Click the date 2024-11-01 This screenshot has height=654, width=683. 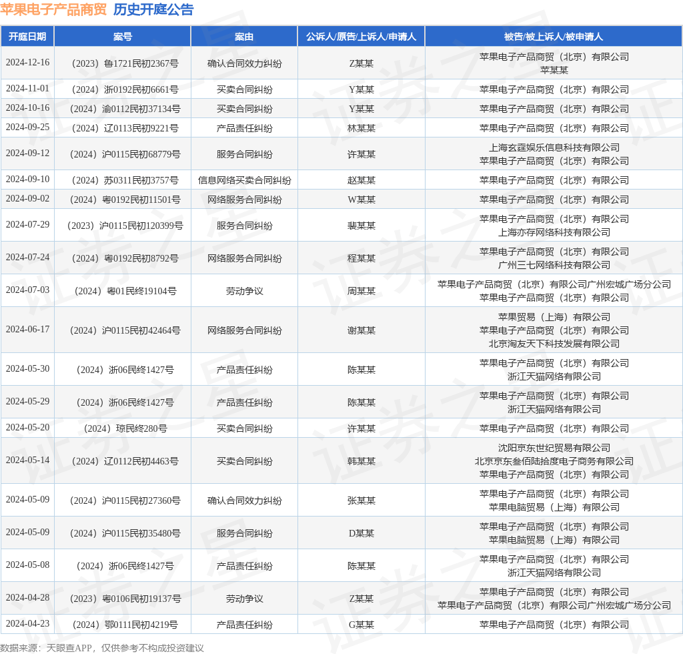(x=27, y=89)
